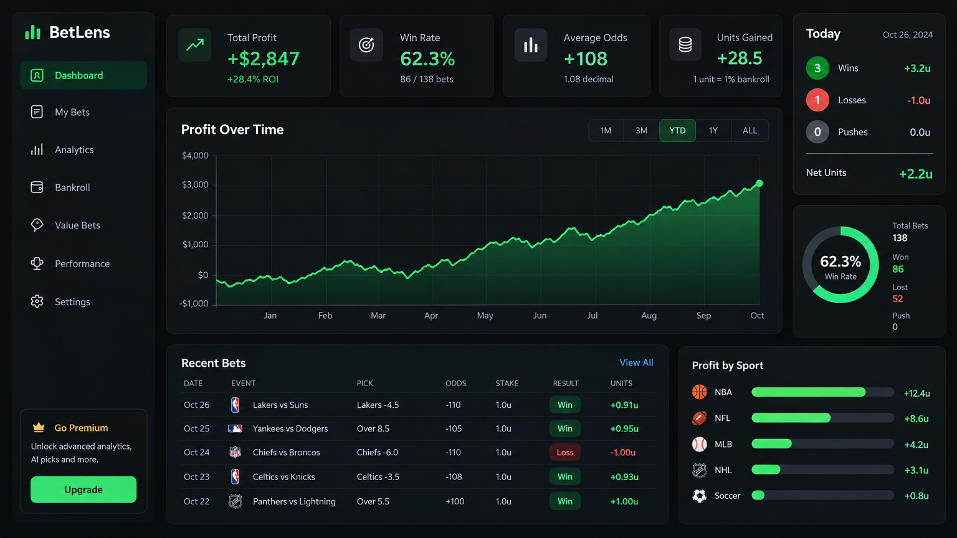Screen dimensions: 957x538
Task: Click the green Upgrade button
Action: [x=83, y=489]
